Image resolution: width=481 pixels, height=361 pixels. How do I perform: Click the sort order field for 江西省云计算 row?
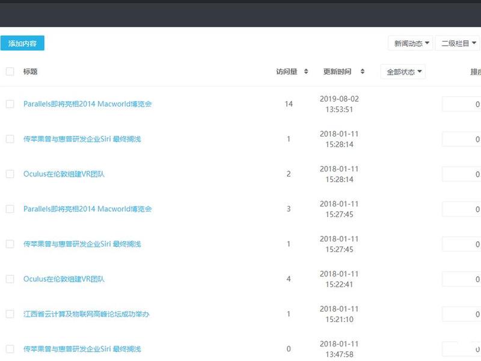[x=461, y=314]
